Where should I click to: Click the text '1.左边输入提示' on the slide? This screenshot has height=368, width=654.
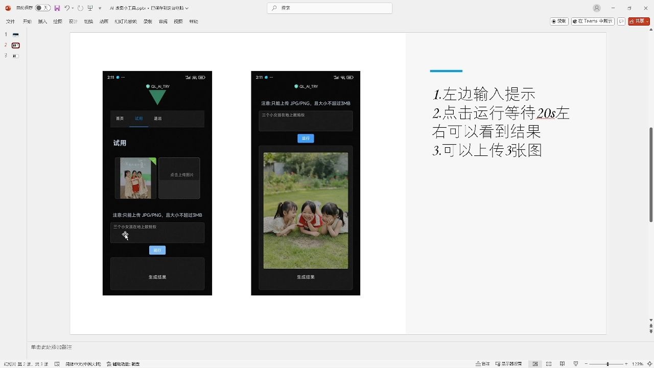click(x=484, y=94)
